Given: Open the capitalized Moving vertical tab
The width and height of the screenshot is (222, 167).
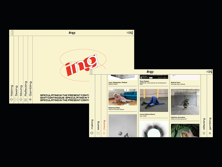Looking at the screenshot, I should tap(21, 90).
